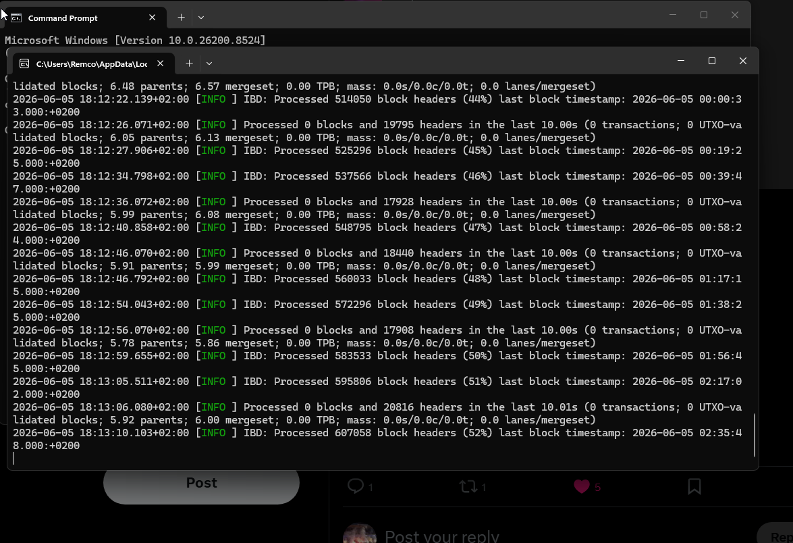Click the terminal cursor line at bottom
The image size is (793, 543).
click(13, 459)
